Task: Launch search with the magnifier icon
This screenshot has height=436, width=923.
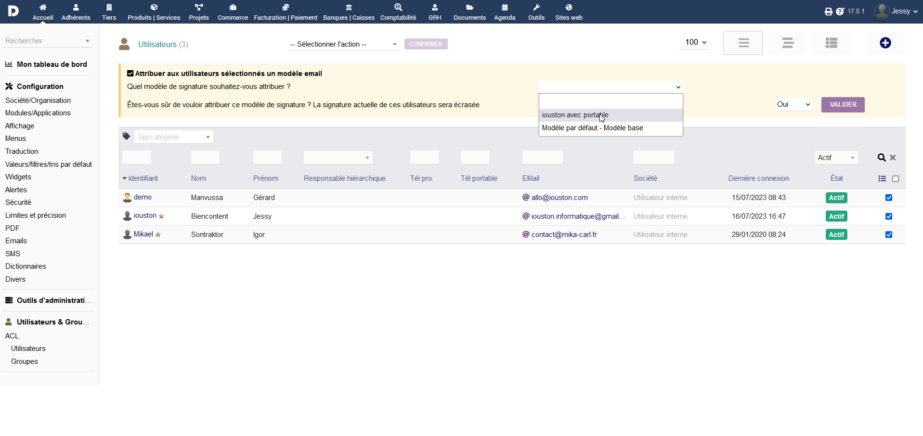Action: tap(881, 157)
